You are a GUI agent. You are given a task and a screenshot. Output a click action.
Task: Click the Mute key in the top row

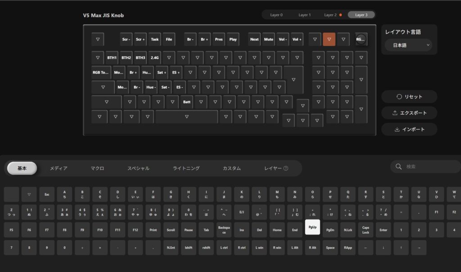268,39
